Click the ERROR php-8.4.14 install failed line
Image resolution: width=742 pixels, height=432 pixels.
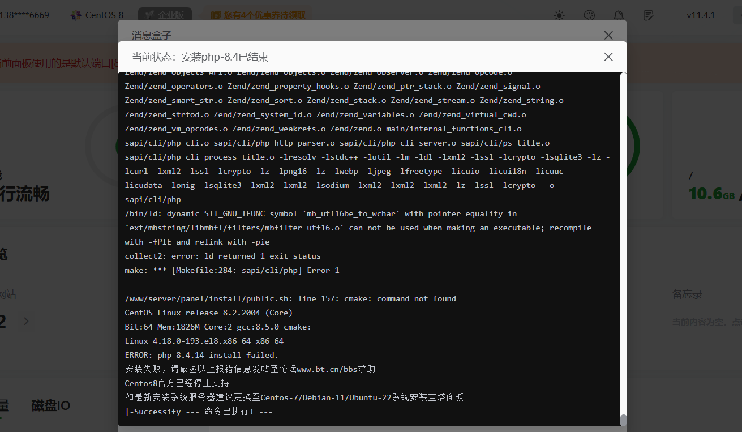201,355
